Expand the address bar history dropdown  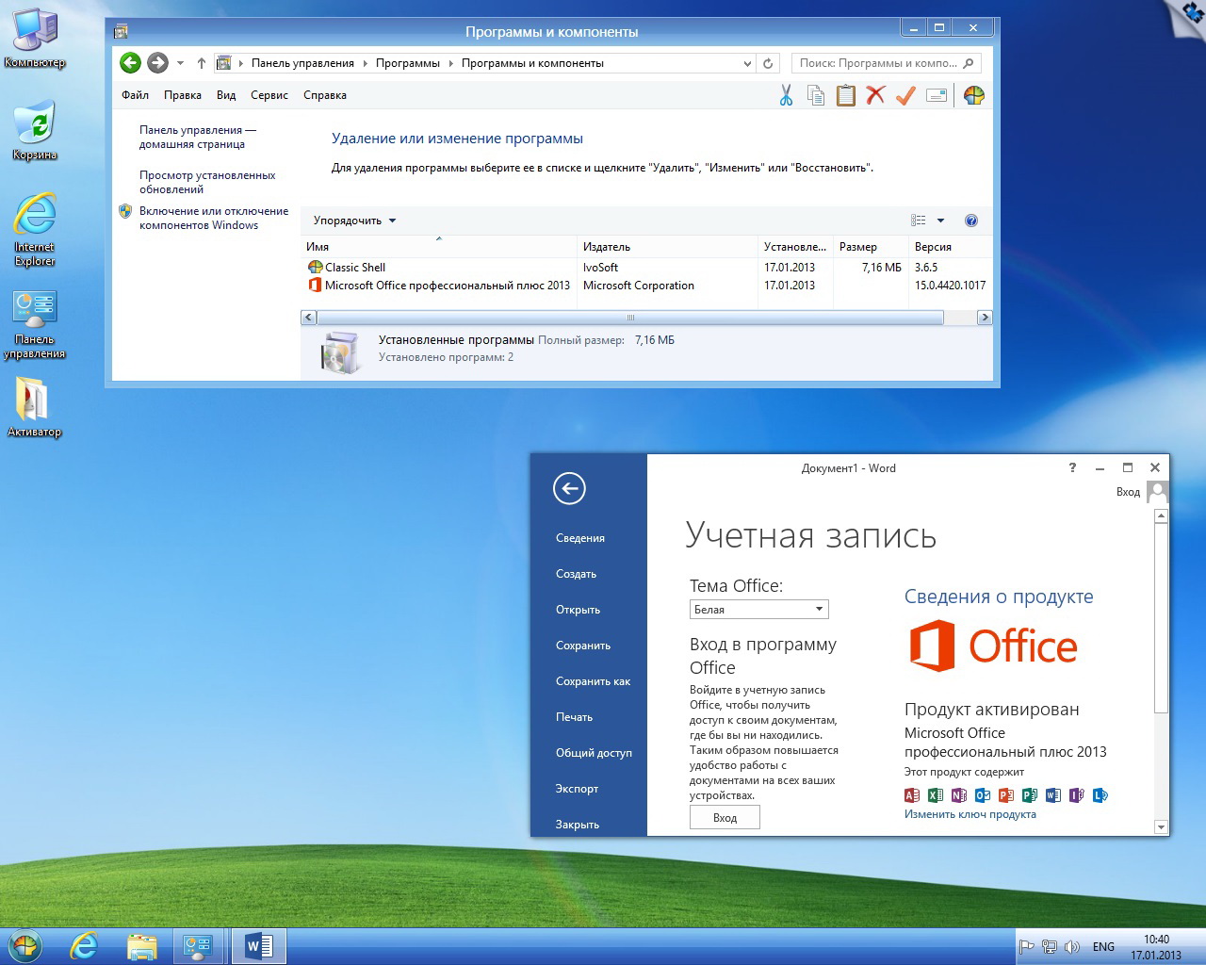point(747,63)
